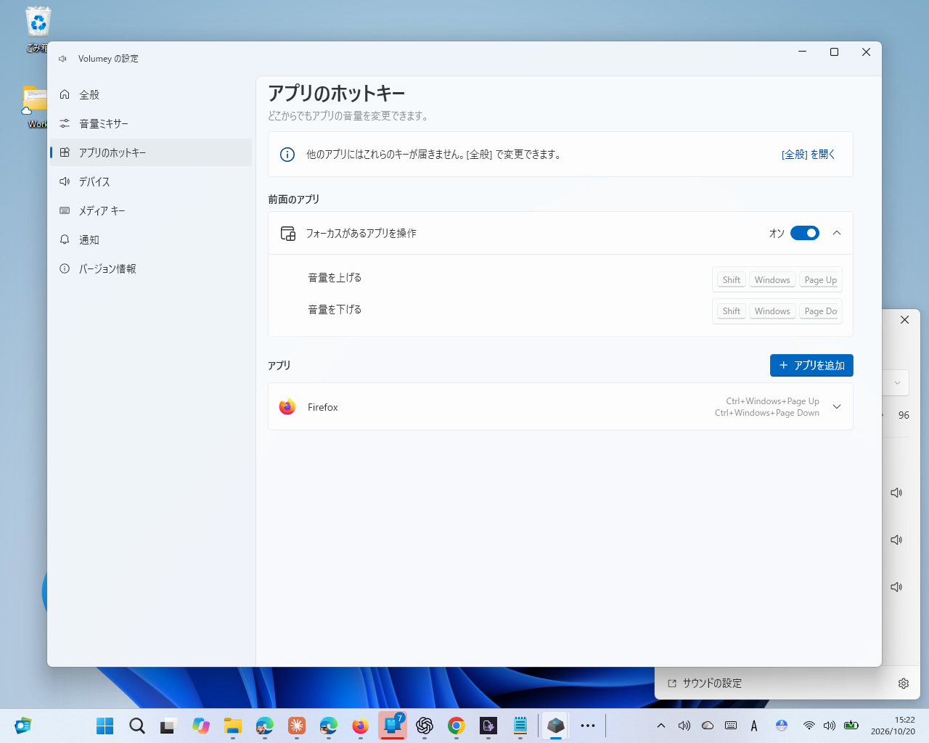929x743 pixels.
Task: Expand the Firefox hotkey row chevron
Action: click(837, 406)
